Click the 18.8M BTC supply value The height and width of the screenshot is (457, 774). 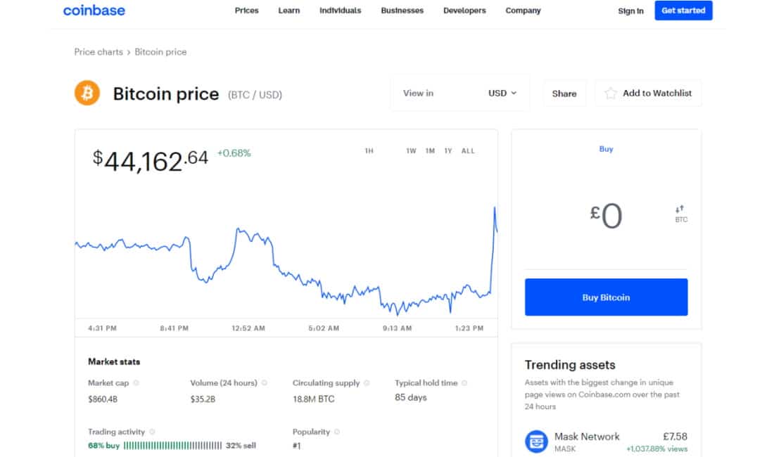(x=313, y=399)
